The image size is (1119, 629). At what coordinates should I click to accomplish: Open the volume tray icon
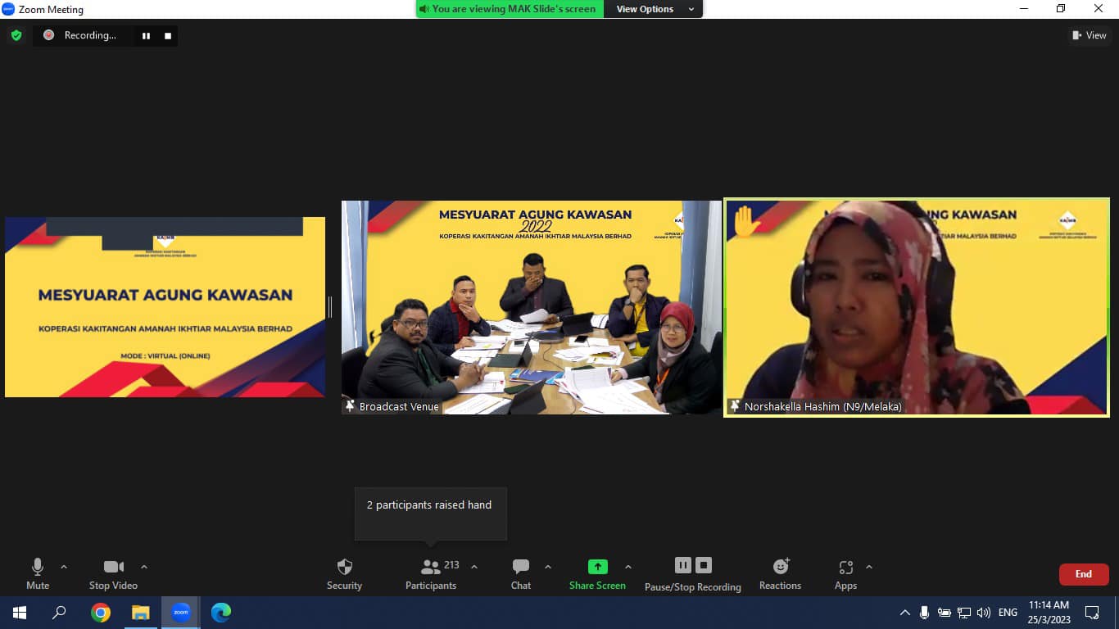click(984, 613)
